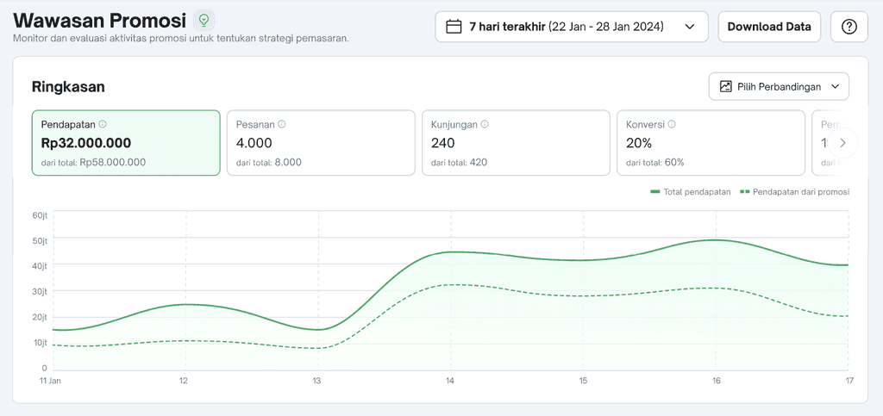Select the Pendapatan summary card

point(126,143)
